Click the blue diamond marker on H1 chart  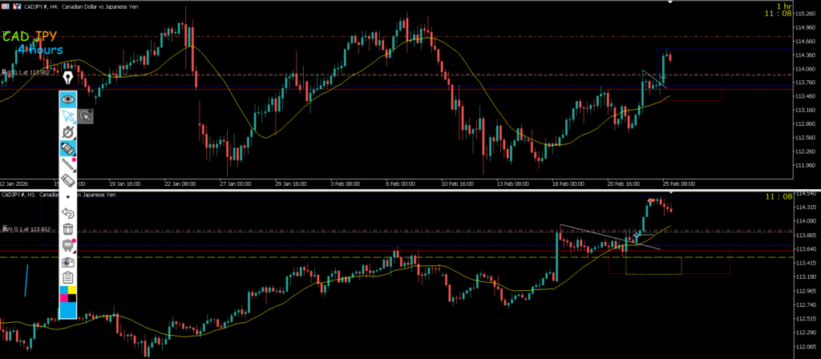pyautogui.click(x=636, y=236)
